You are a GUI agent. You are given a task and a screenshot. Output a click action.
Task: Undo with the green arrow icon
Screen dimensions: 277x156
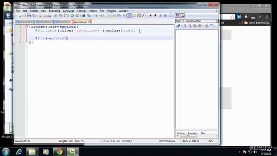(x=72, y=16)
